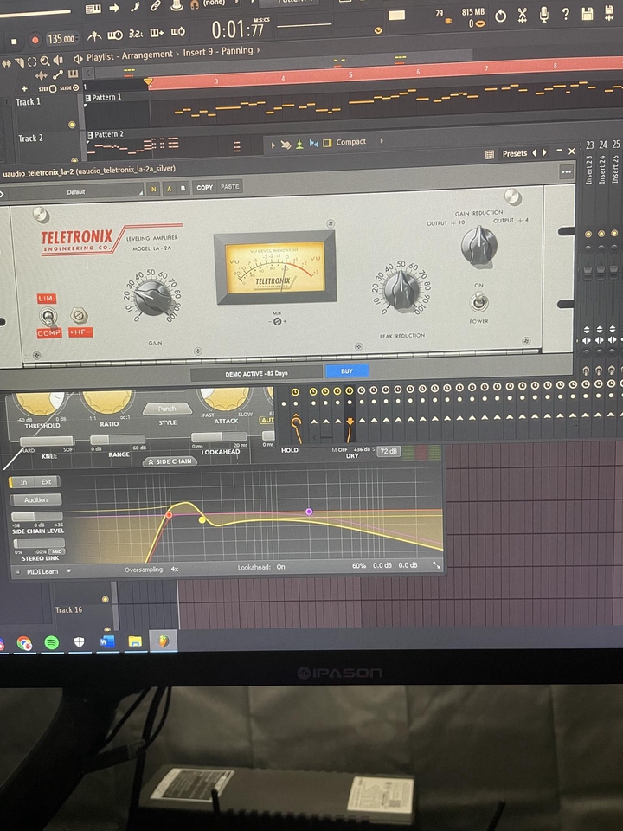Open the plugin Presets menu
623x831 pixels.
514,154
